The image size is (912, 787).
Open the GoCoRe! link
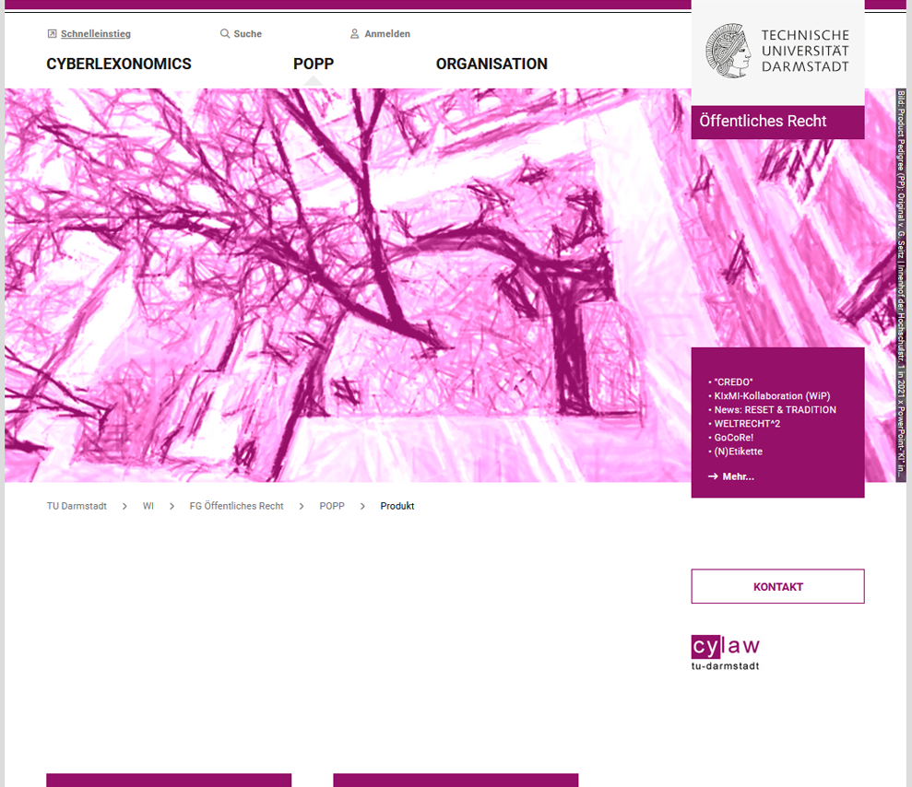click(733, 438)
